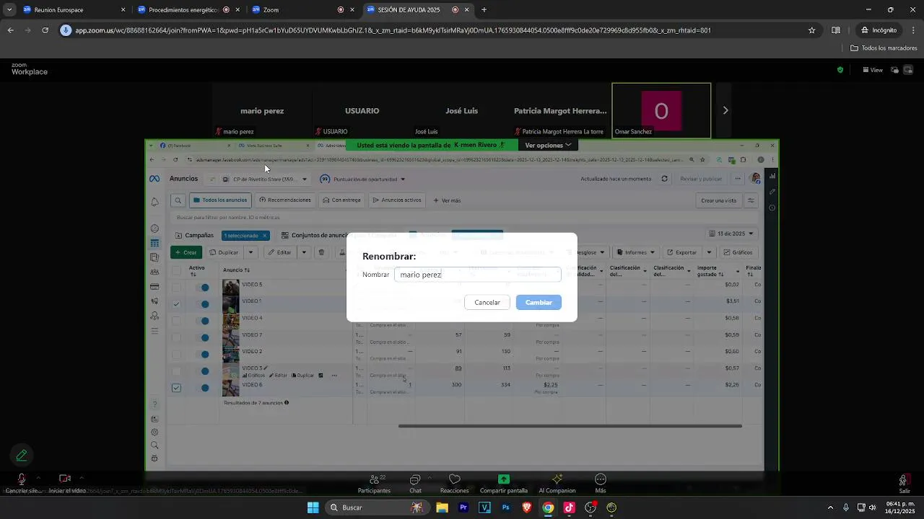
Task: Open a new browser tab
Action: point(484,10)
